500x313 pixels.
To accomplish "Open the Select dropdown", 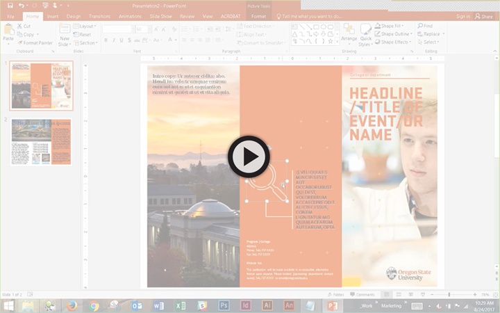I will (x=428, y=42).
